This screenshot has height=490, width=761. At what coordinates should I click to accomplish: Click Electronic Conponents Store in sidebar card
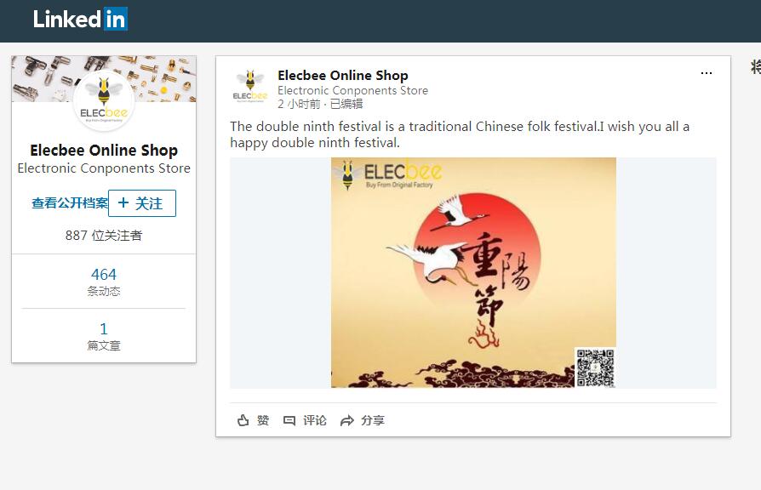tap(104, 168)
